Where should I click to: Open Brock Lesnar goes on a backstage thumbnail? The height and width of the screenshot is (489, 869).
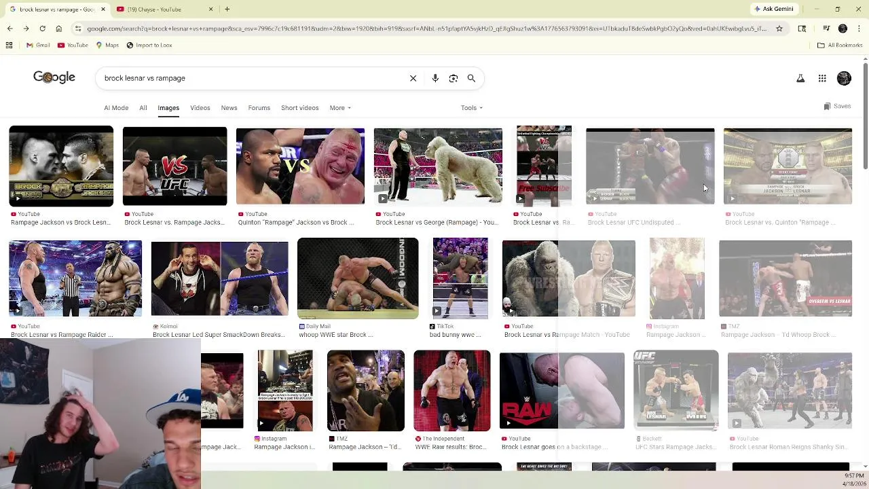[x=561, y=391]
